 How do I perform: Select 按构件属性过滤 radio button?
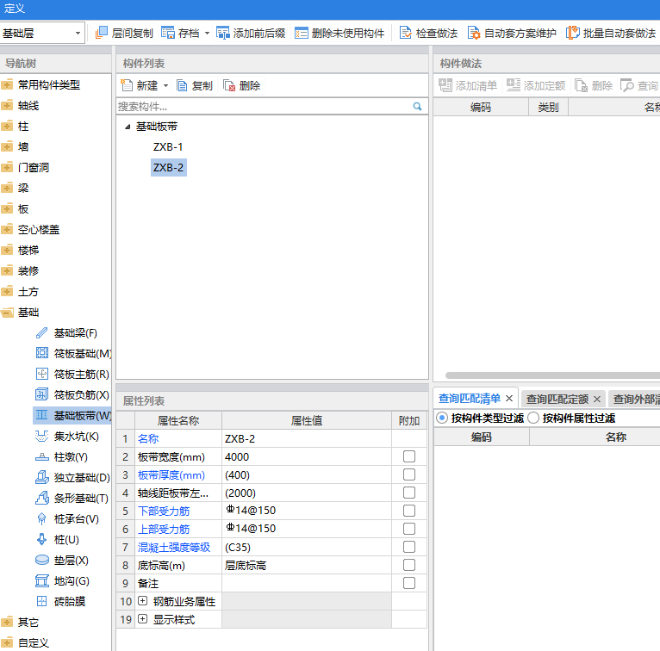point(533,418)
